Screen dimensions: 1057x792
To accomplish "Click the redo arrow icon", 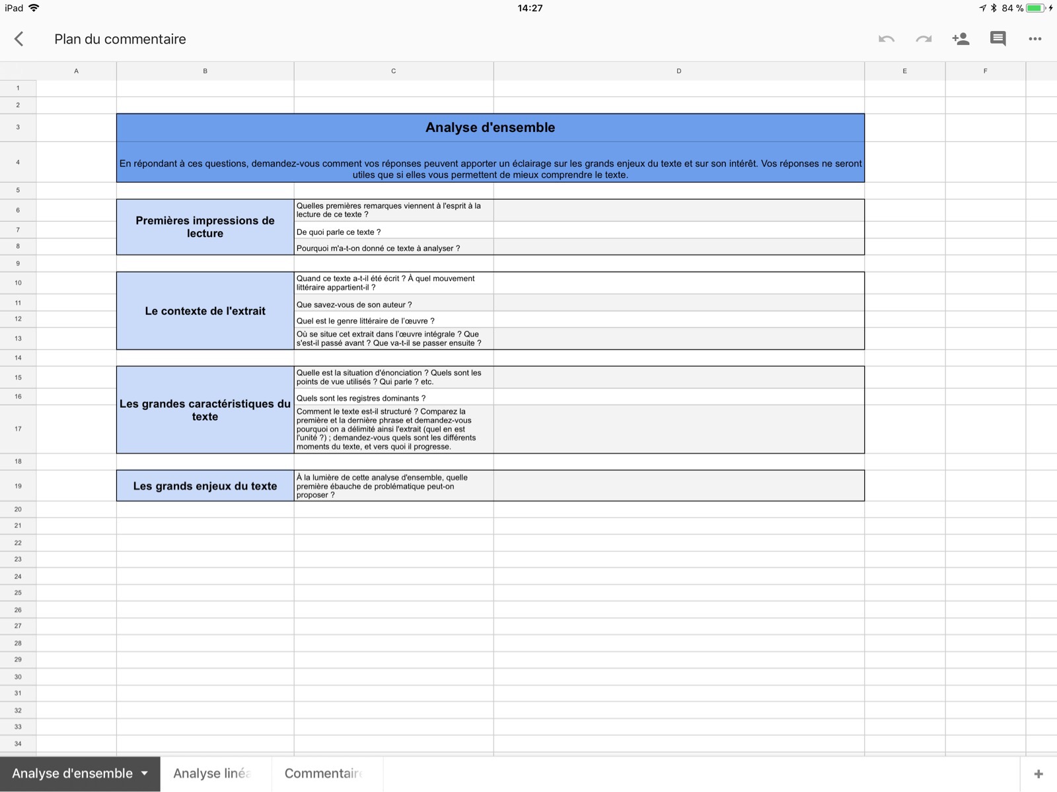I will [924, 39].
